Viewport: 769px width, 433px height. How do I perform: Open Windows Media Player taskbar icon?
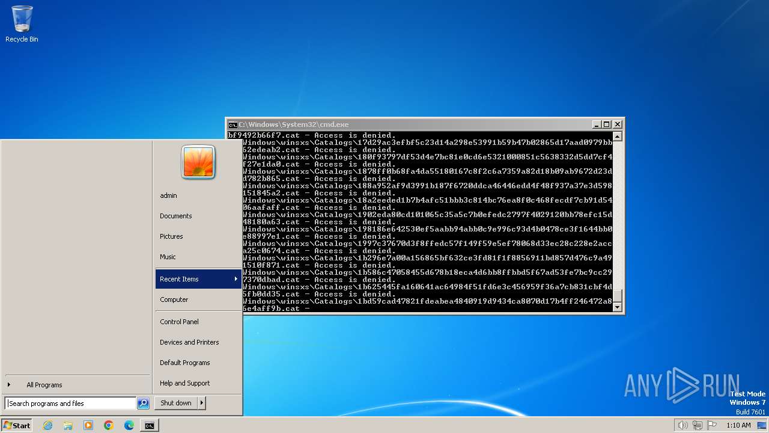tap(88, 425)
